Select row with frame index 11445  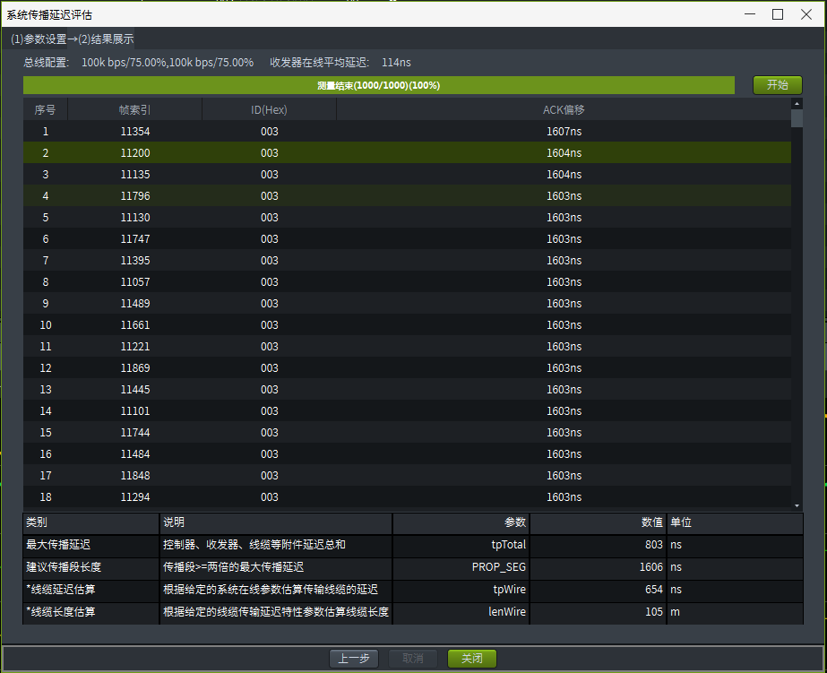pyautogui.click(x=407, y=389)
